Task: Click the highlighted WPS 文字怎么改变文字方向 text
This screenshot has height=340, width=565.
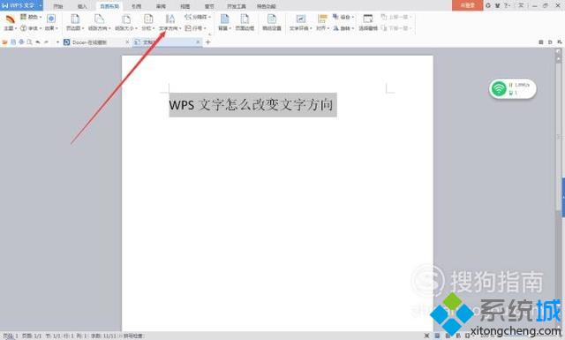Action: click(x=252, y=105)
